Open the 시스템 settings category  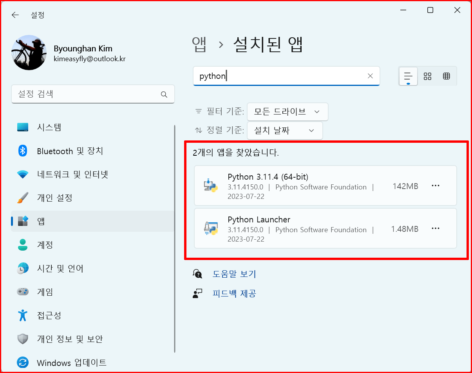click(x=92, y=127)
